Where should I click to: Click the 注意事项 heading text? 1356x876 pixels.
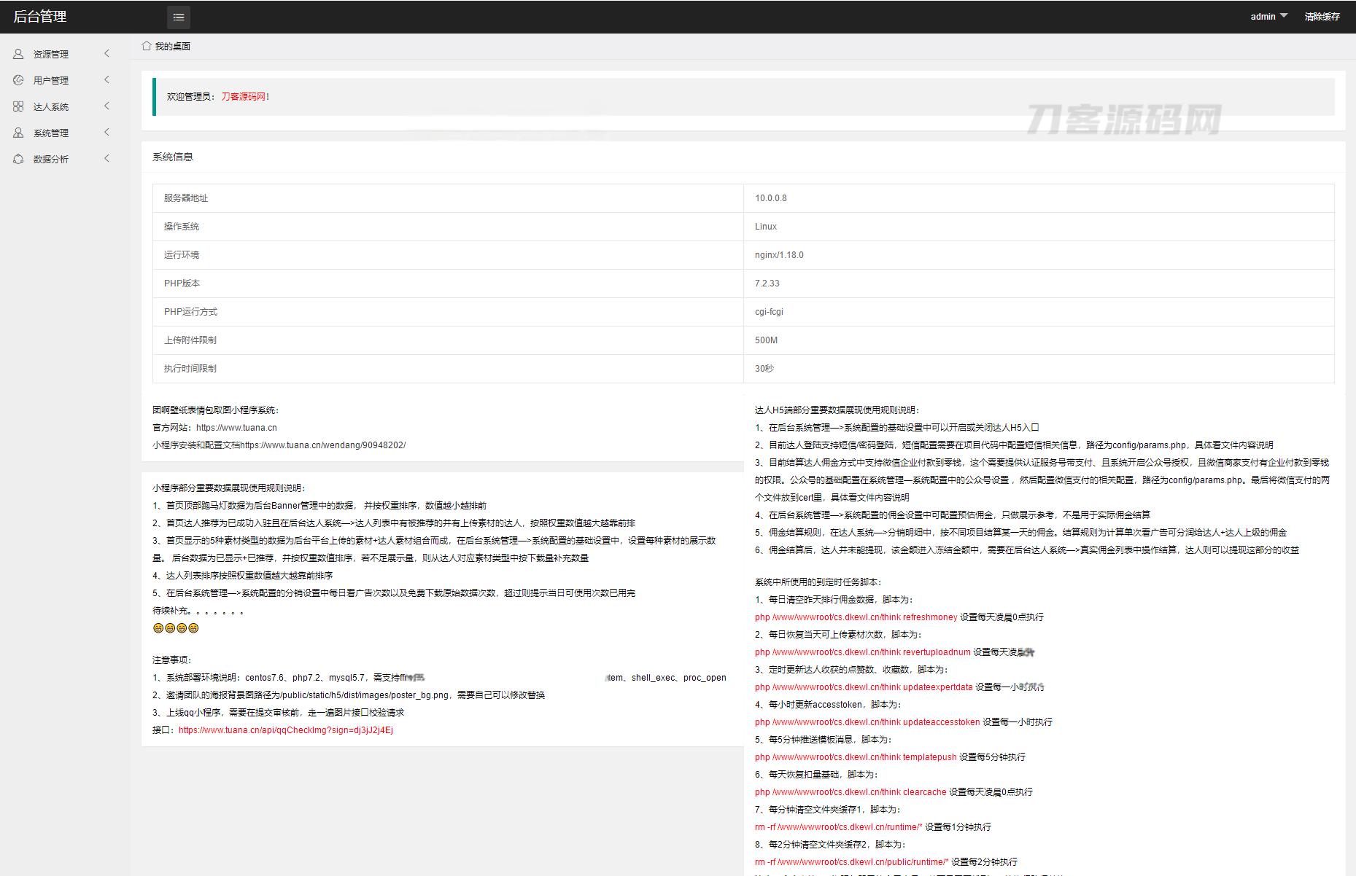coord(172,660)
